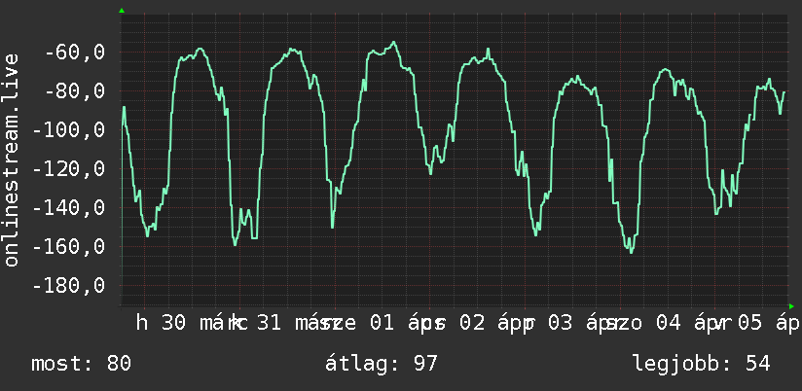Click the -180,0 axis label
The height and width of the screenshot is (391, 802).
[x=69, y=285]
